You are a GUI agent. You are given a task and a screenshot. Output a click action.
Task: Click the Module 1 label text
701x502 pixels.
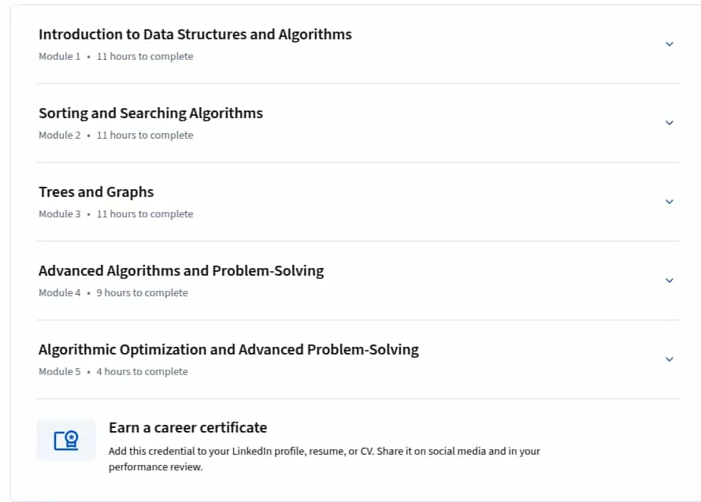[59, 57]
